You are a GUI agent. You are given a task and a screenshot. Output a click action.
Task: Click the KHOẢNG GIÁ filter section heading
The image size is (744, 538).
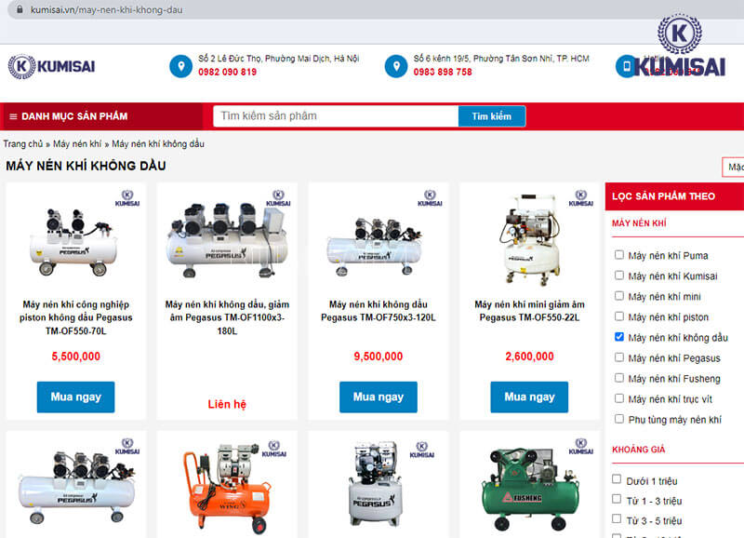[x=639, y=450]
